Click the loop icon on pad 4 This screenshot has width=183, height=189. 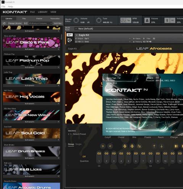pyautogui.click(x=121, y=153)
